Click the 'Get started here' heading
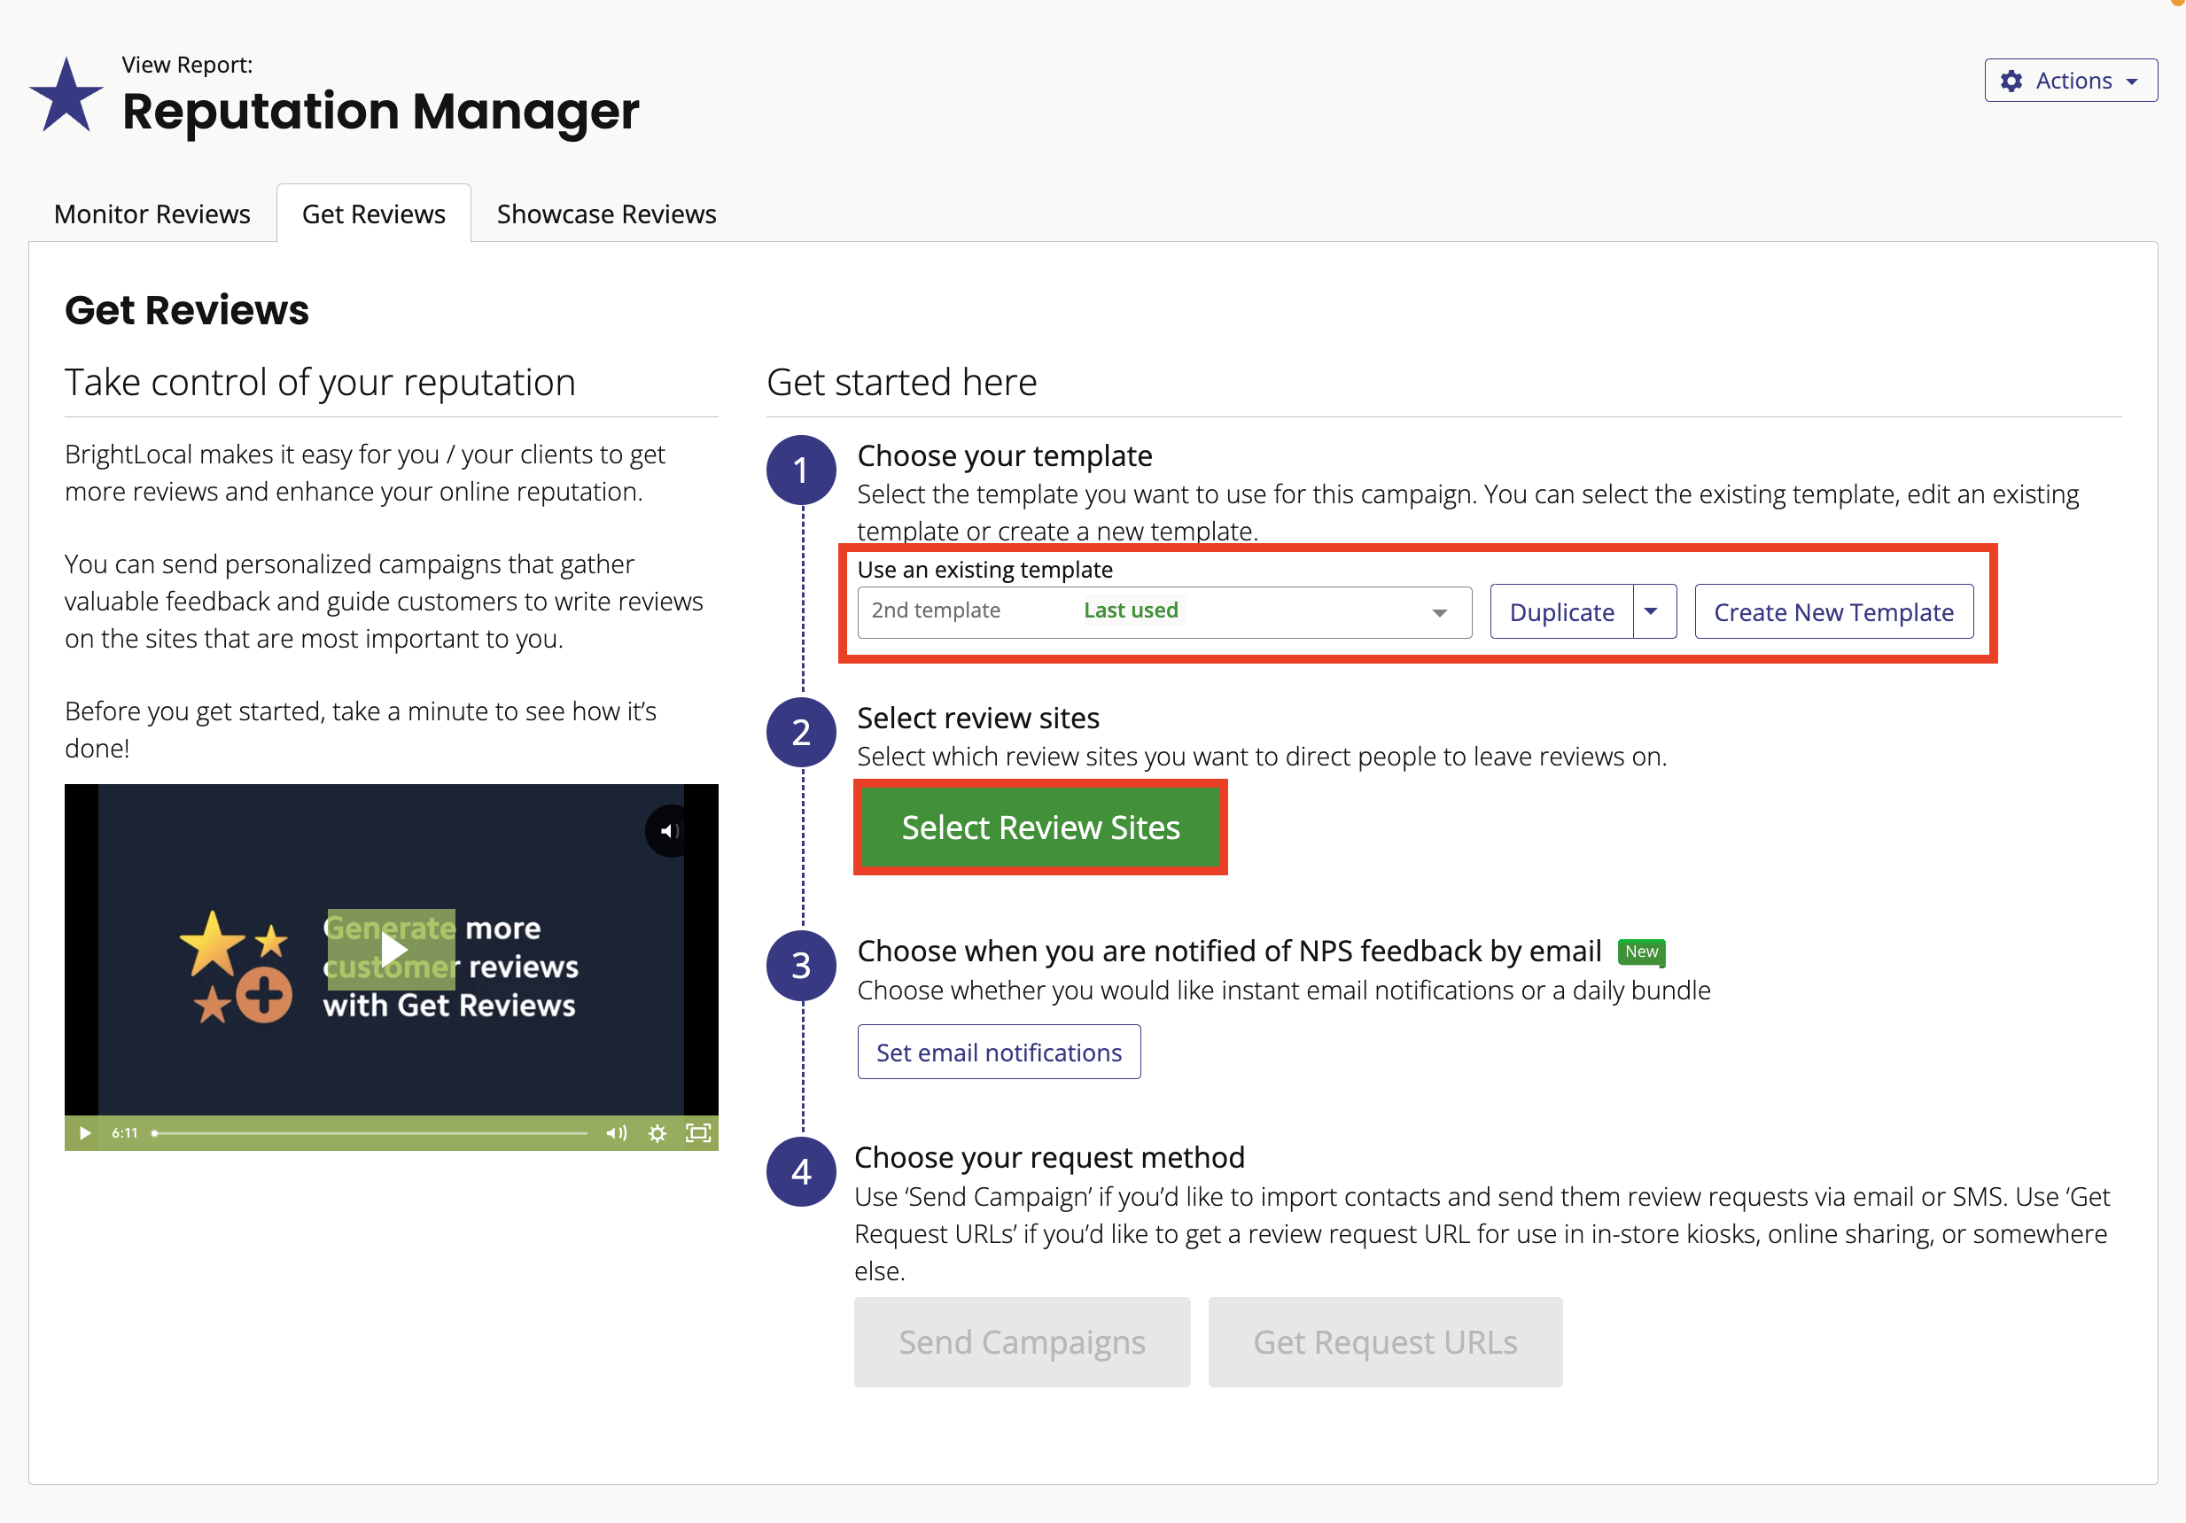Viewport: 2186px width, 1523px height. click(x=902, y=383)
